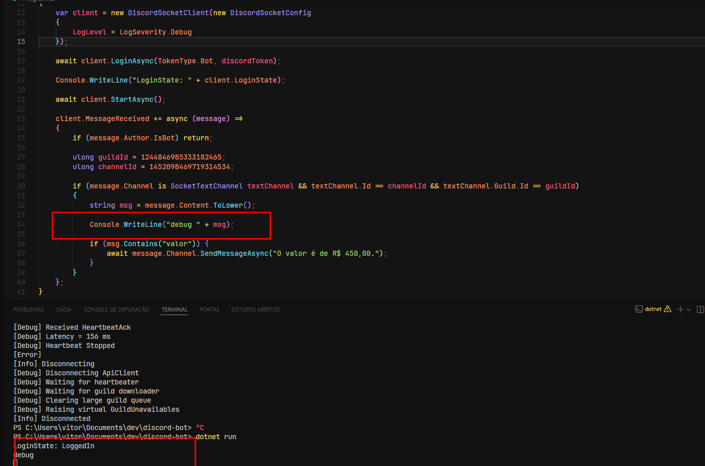This screenshot has width=705, height=466.
Task: Click the "Clearing large guild queue" line
Action: pyautogui.click(x=82, y=400)
